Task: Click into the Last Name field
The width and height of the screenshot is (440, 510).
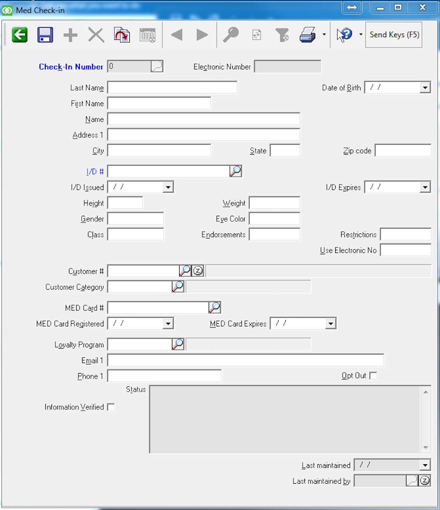Action: pyautogui.click(x=172, y=88)
